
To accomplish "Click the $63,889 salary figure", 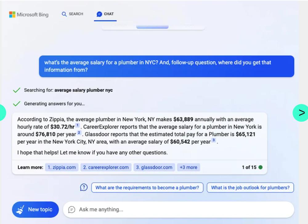I will (x=183, y=119).
